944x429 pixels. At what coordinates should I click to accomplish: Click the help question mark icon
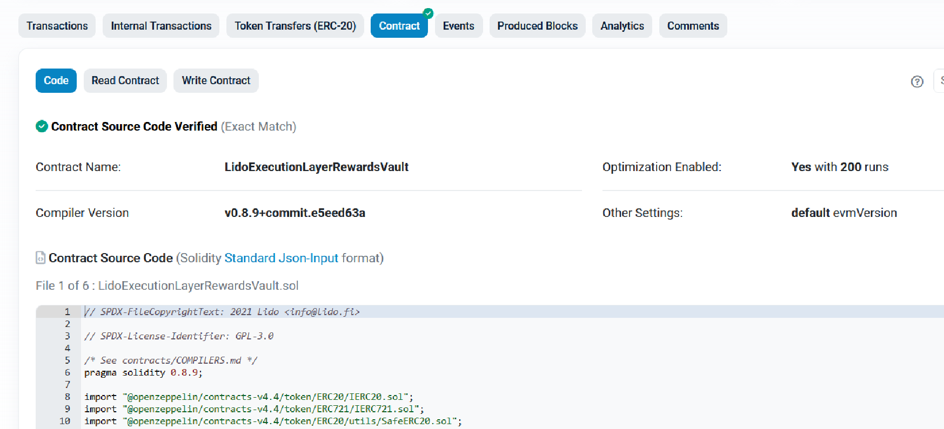click(917, 81)
